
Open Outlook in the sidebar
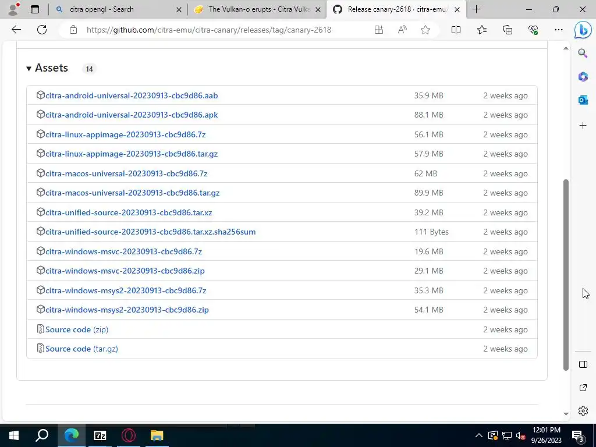(x=583, y=100)
